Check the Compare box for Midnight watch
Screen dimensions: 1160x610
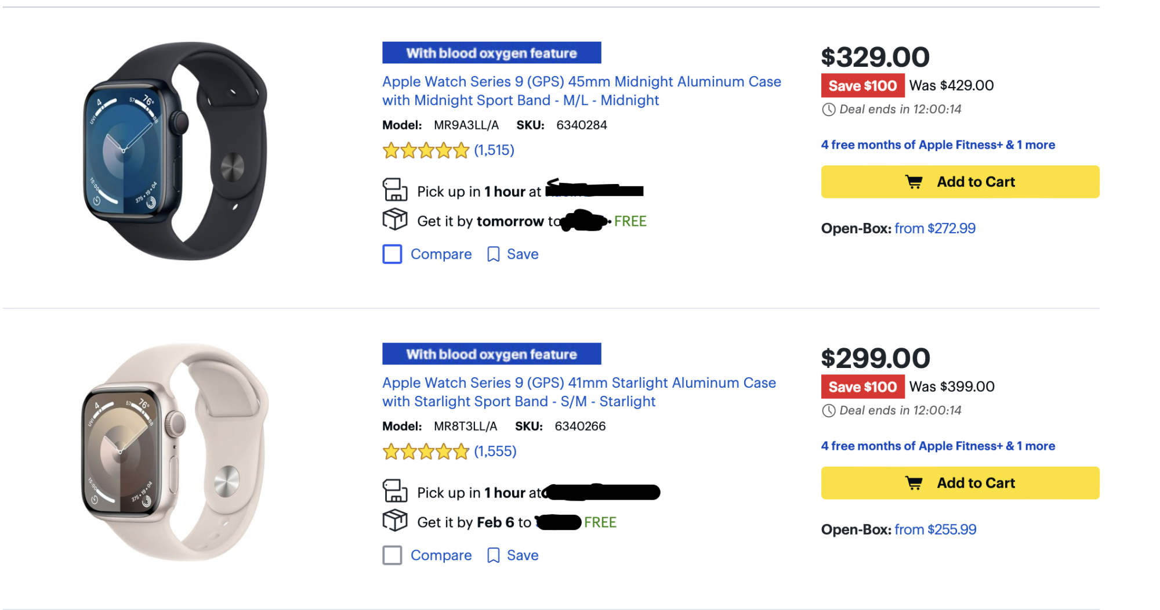(x=392, y=254)
